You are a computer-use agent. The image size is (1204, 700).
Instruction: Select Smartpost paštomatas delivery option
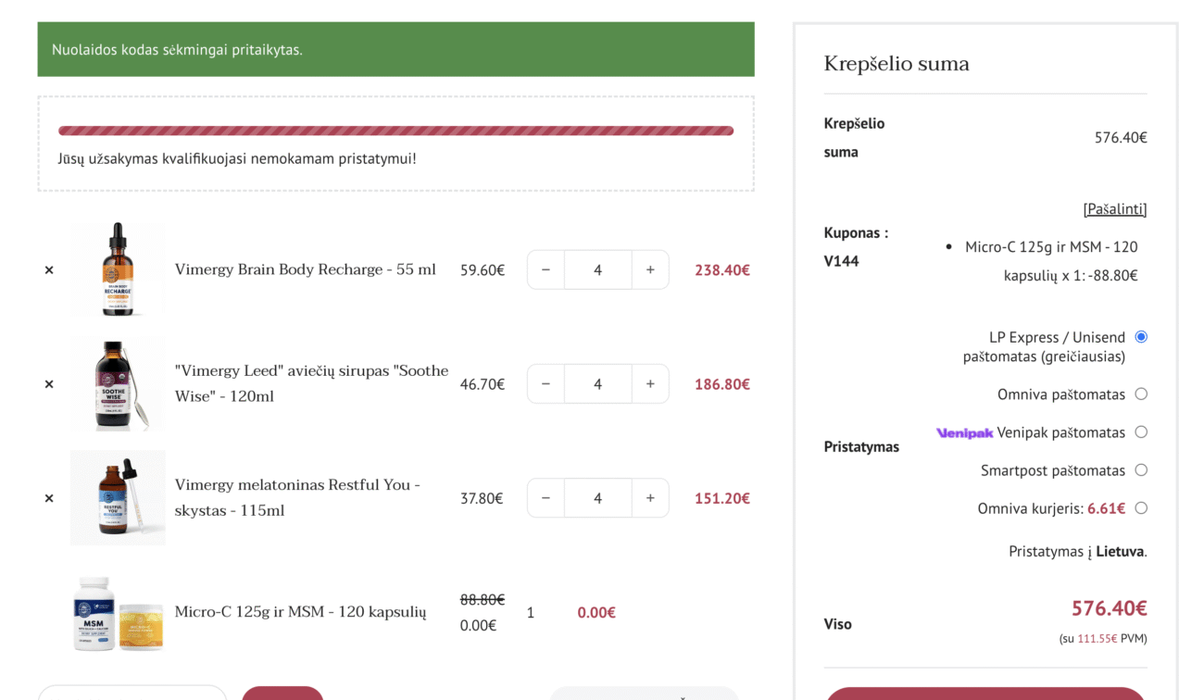(x=1141, y=470)
